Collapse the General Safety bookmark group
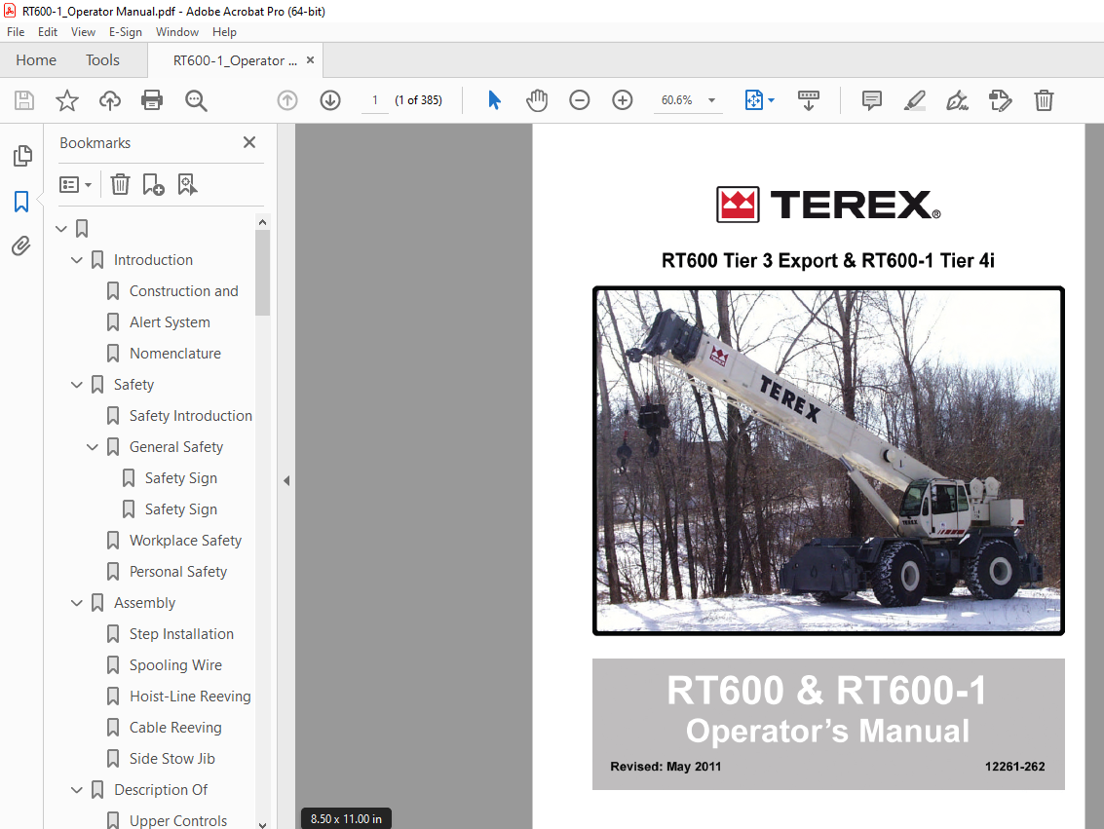 click(x=93, y=447)
